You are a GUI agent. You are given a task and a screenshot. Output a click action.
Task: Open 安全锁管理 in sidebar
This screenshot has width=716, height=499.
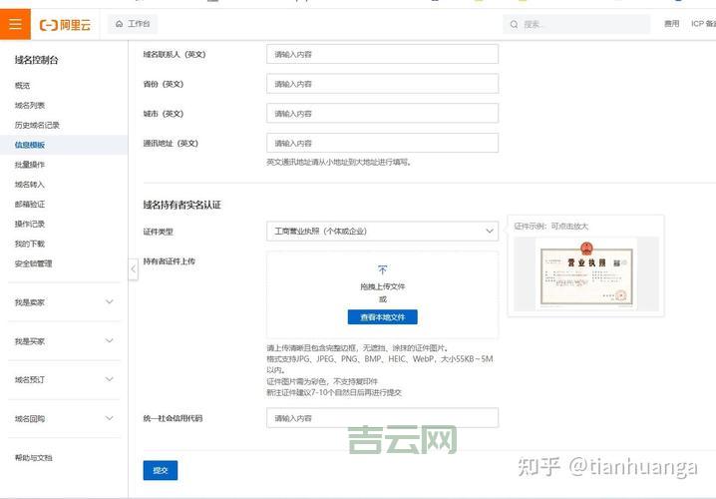[x=33, y=263]
